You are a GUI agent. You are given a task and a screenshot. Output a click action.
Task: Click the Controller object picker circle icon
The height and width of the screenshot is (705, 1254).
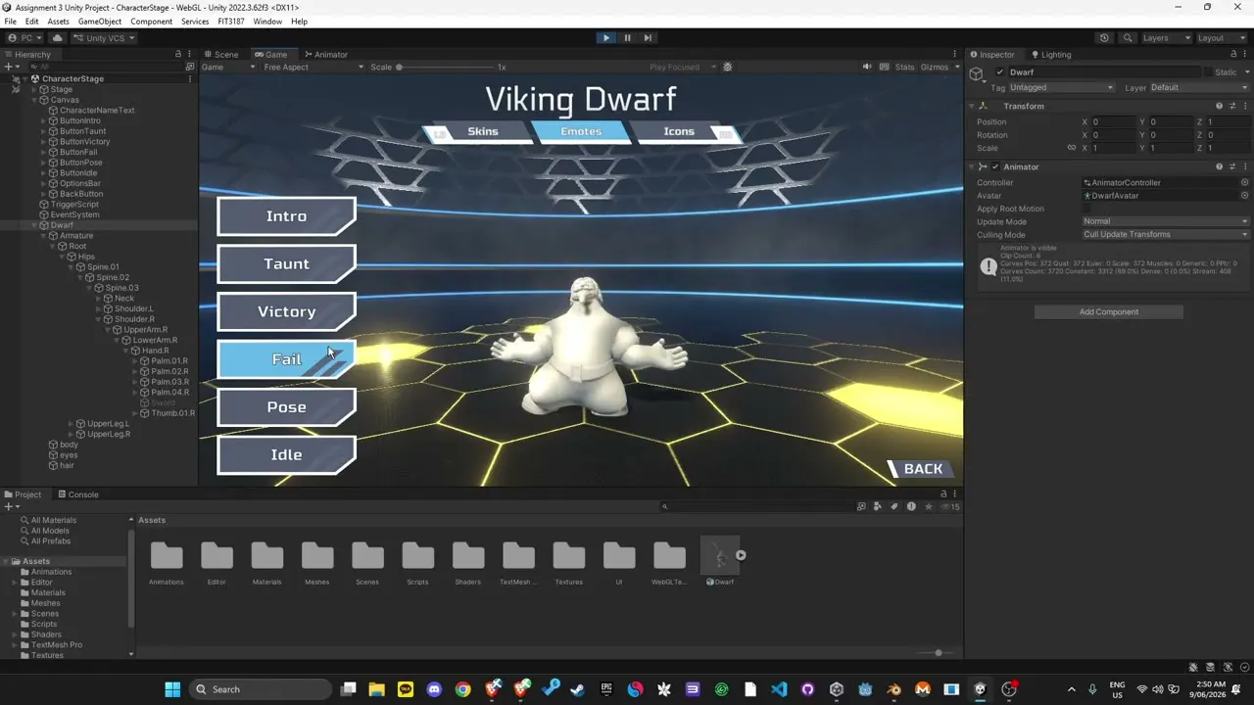(1244, 183)
